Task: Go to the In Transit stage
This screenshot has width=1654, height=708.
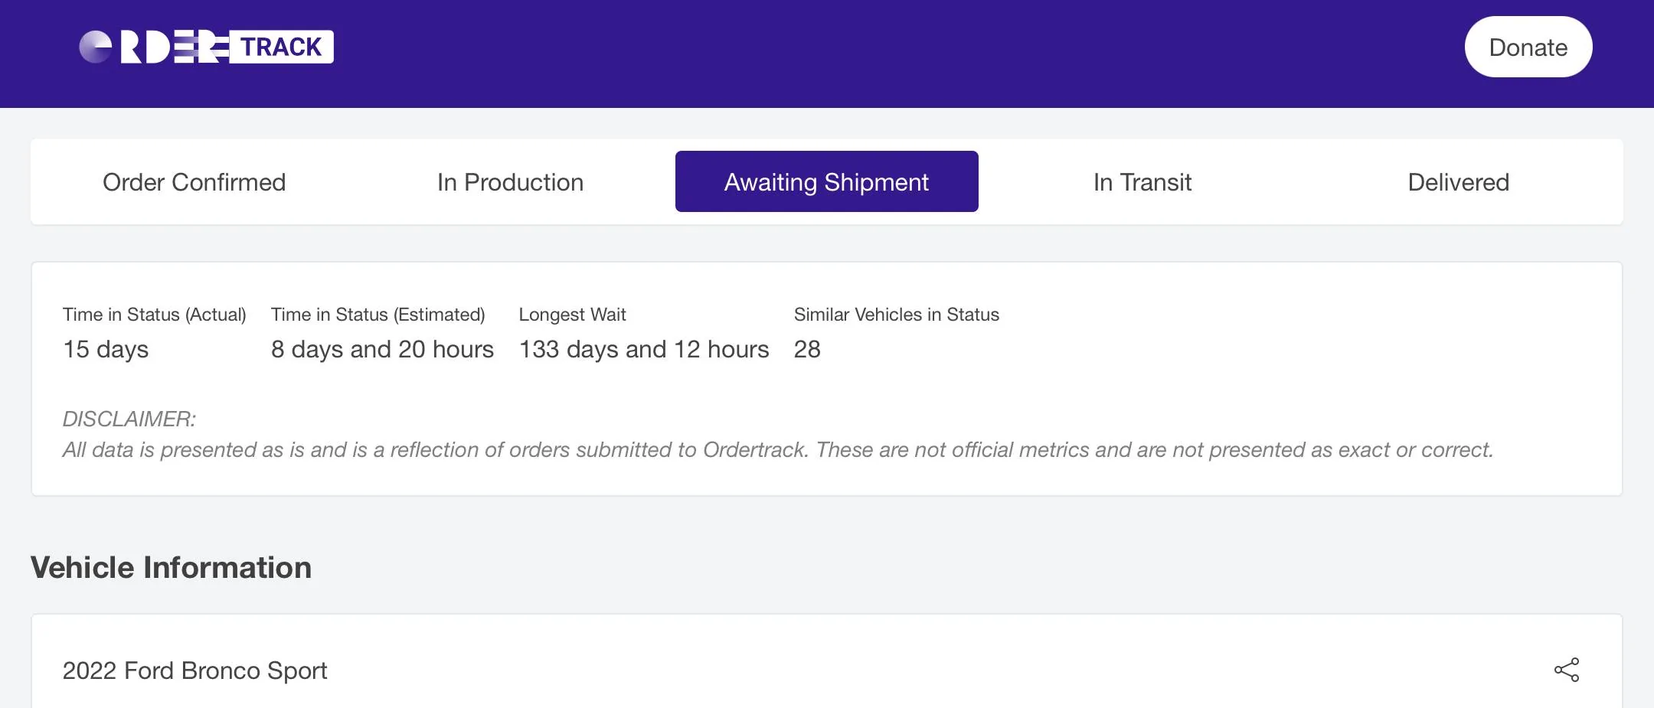Action: (1142, 182)
